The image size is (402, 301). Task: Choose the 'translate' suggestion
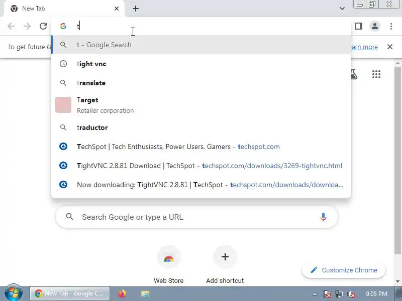click(201, 83)
